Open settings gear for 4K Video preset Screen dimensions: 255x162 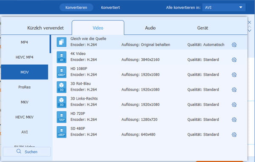[x=234, y=60]
